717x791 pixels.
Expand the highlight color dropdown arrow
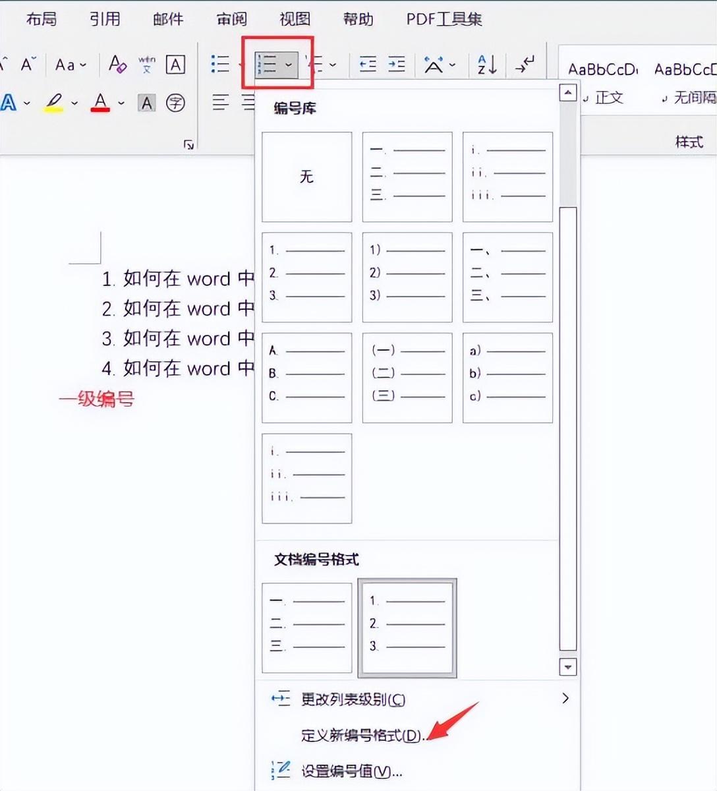click(x=74, y=103)
